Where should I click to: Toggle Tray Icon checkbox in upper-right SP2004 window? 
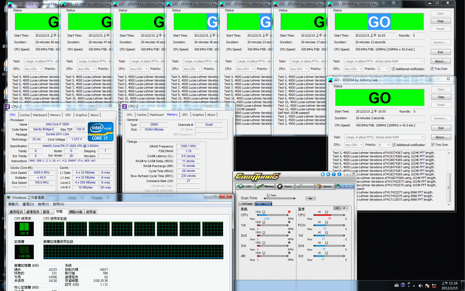click(439, 69)
